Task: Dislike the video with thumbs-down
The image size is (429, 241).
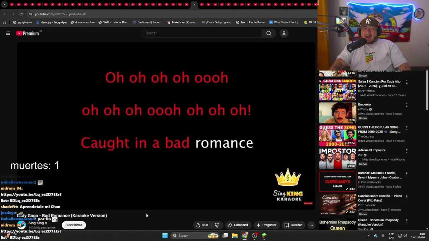Action: [217, 225]
